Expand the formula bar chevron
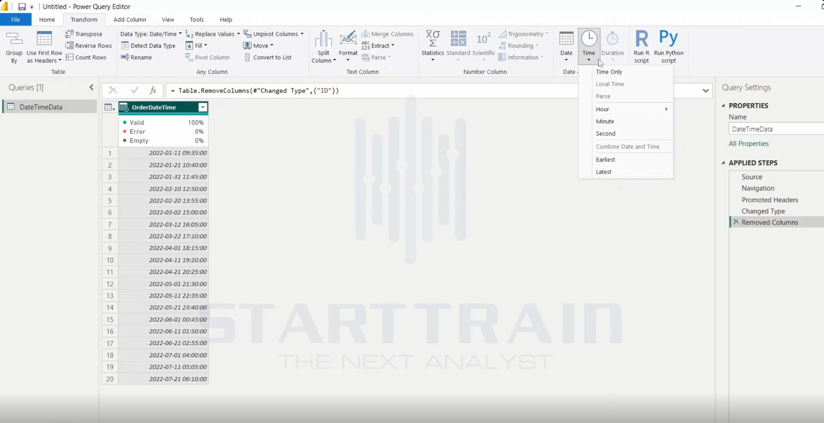Image resolution: width=824 pixels, height=423 pixels. 705,91
